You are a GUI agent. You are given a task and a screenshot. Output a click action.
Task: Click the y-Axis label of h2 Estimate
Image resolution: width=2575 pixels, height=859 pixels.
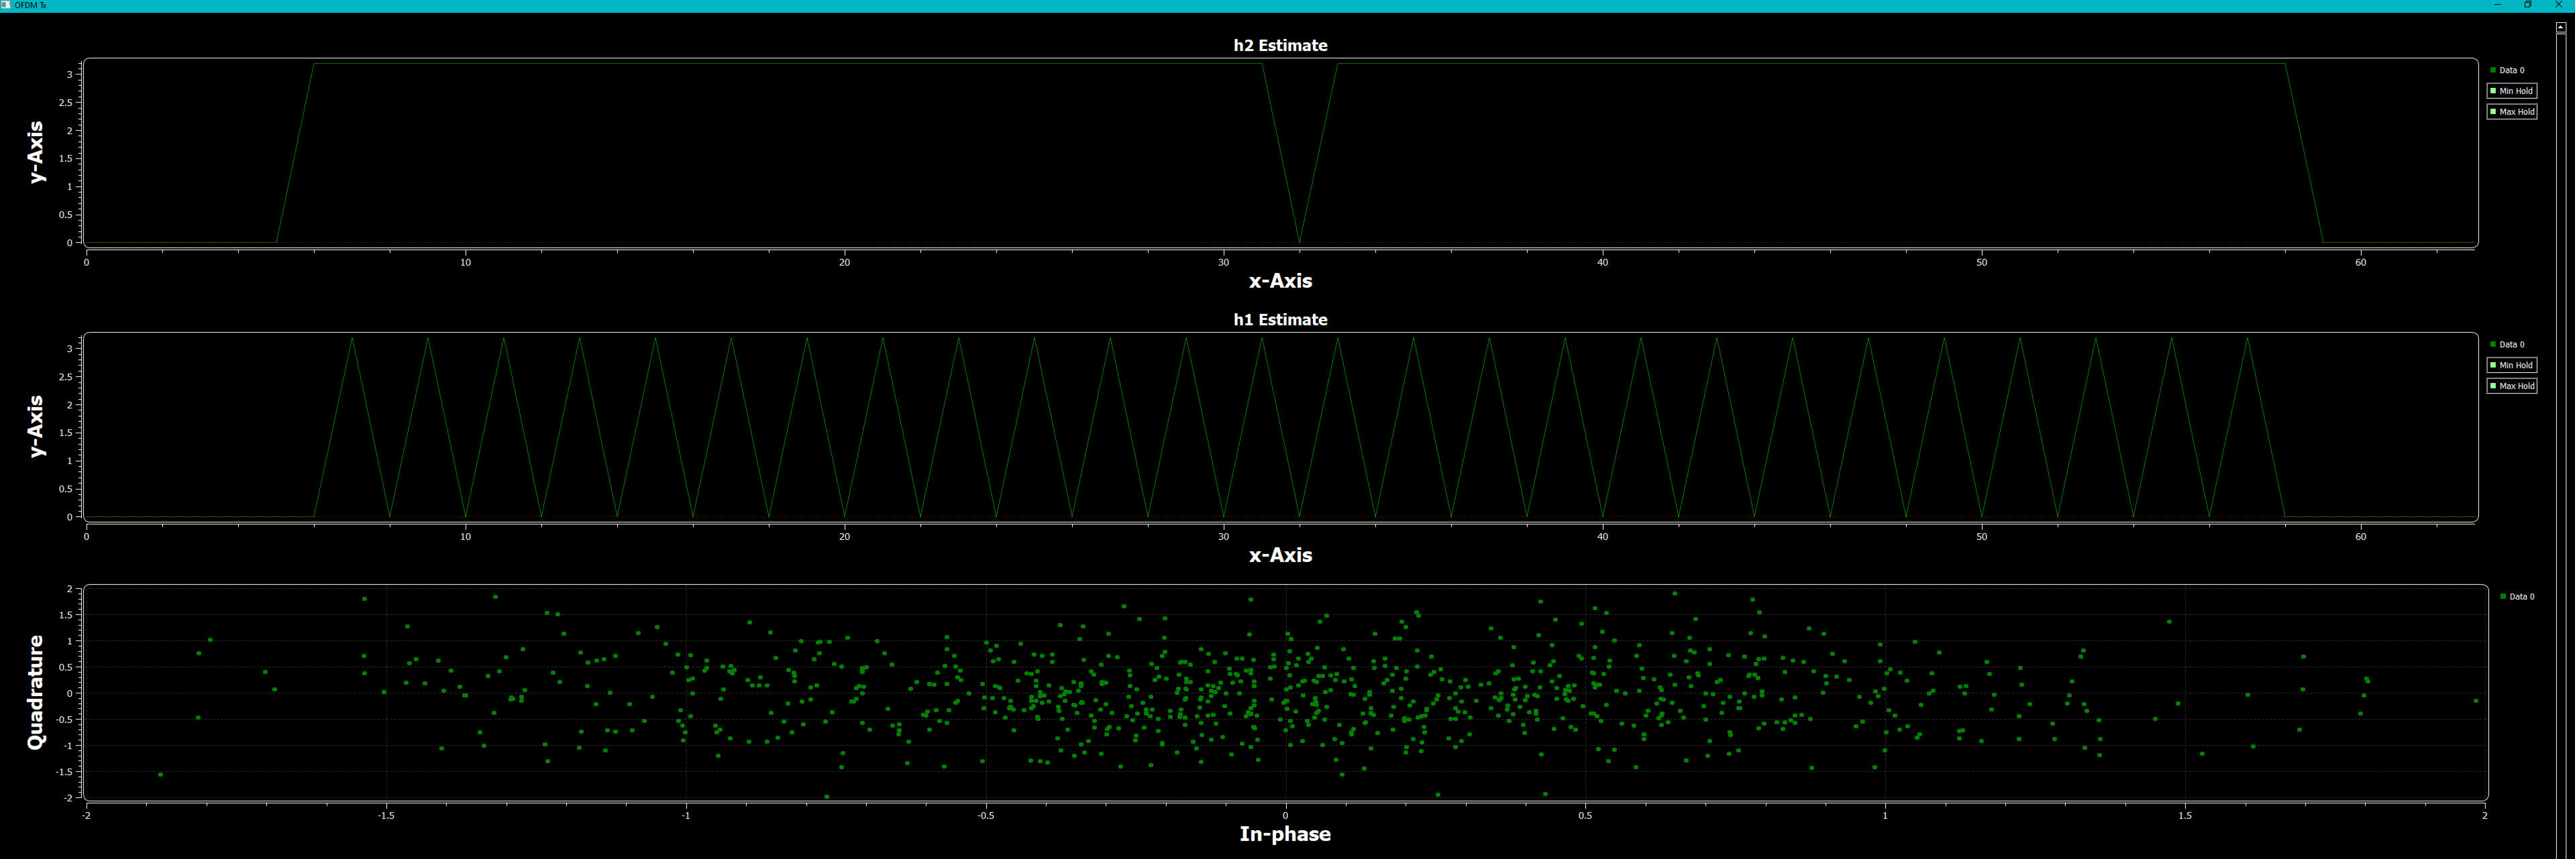(36, 152)
